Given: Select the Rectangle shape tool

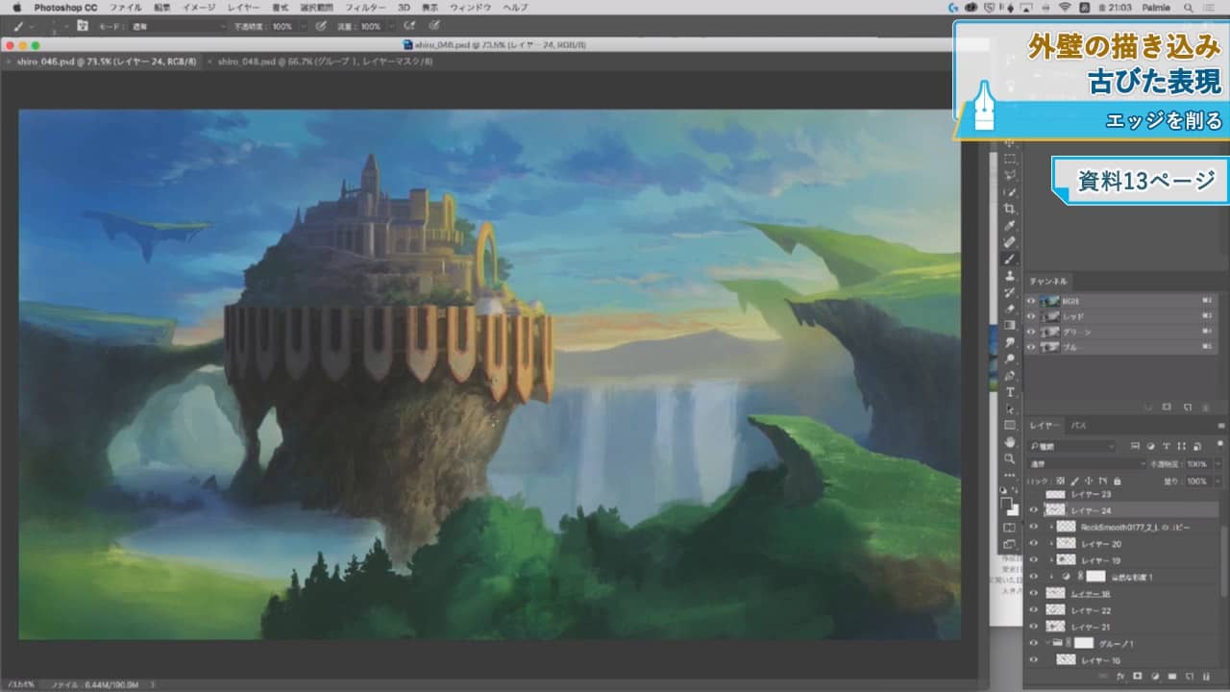Looking at the screenshot, I should coord(1010,425).
